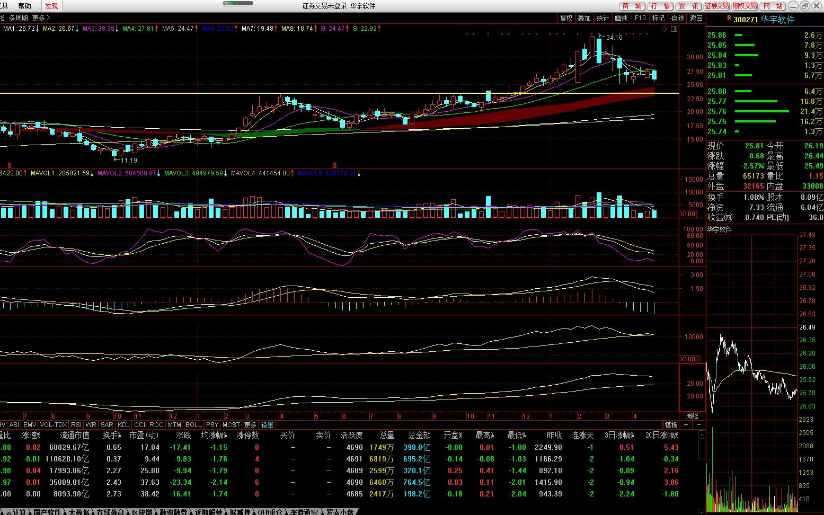
Task: Click the 34.10 high price marker
Action: click(x=614, y=38)
